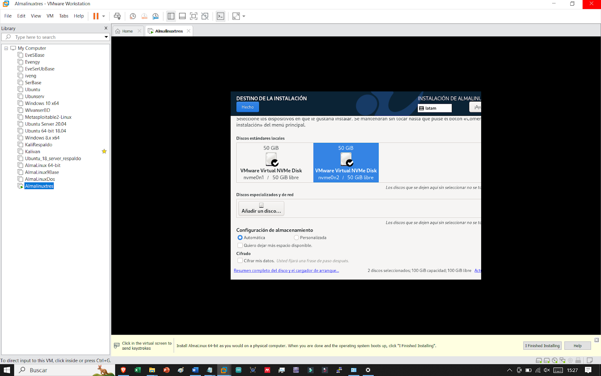Open PowerPoint from the taskbar
The image size is (601, 376).
(166, 370)
